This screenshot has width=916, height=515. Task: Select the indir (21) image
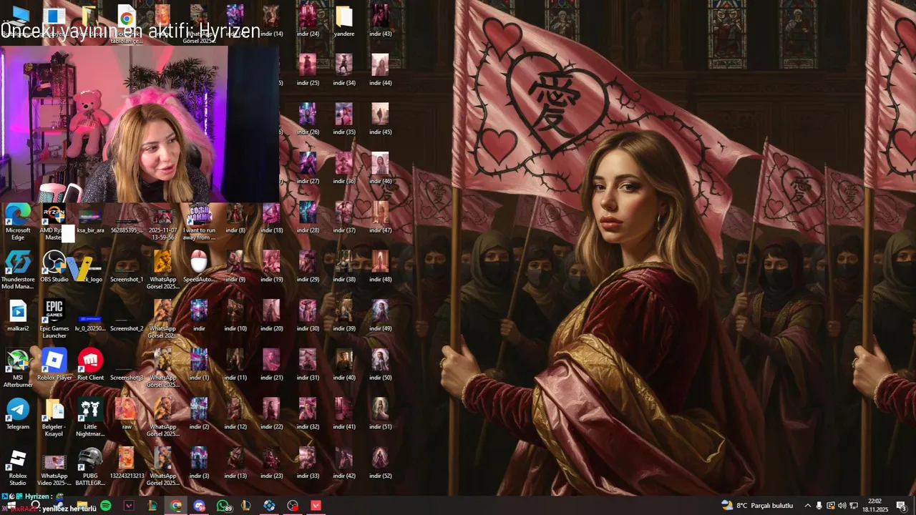point(271,365)
